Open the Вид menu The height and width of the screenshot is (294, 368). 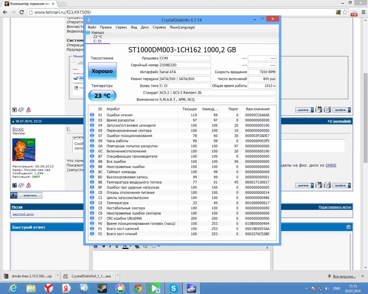134,27
